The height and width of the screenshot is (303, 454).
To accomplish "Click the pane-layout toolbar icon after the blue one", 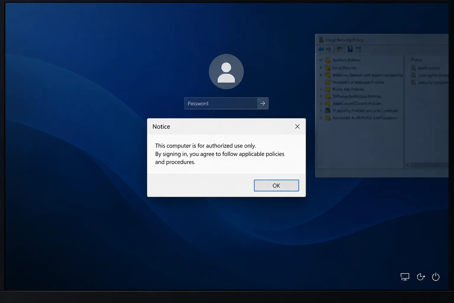I will click(358, 49).
